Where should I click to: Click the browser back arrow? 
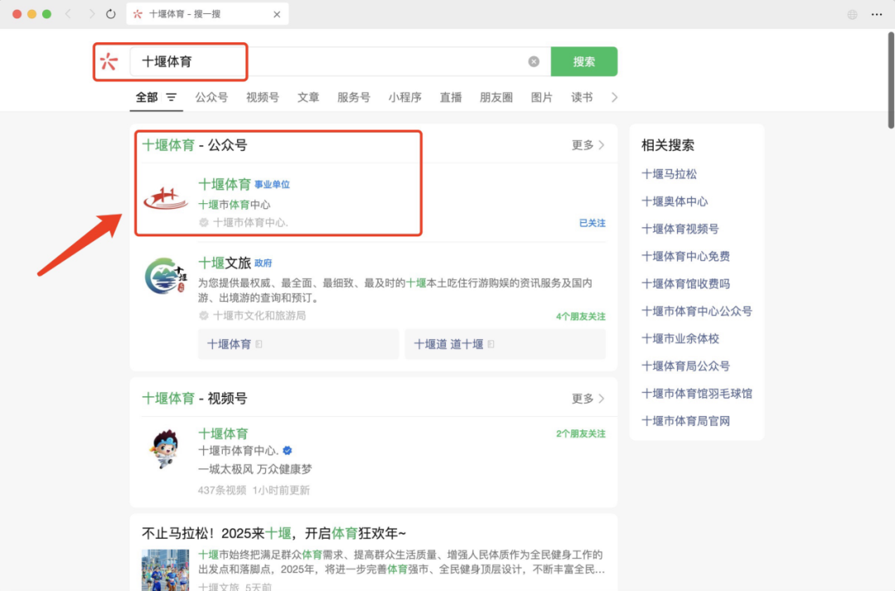pyautogui.click(x=69, y=14)
